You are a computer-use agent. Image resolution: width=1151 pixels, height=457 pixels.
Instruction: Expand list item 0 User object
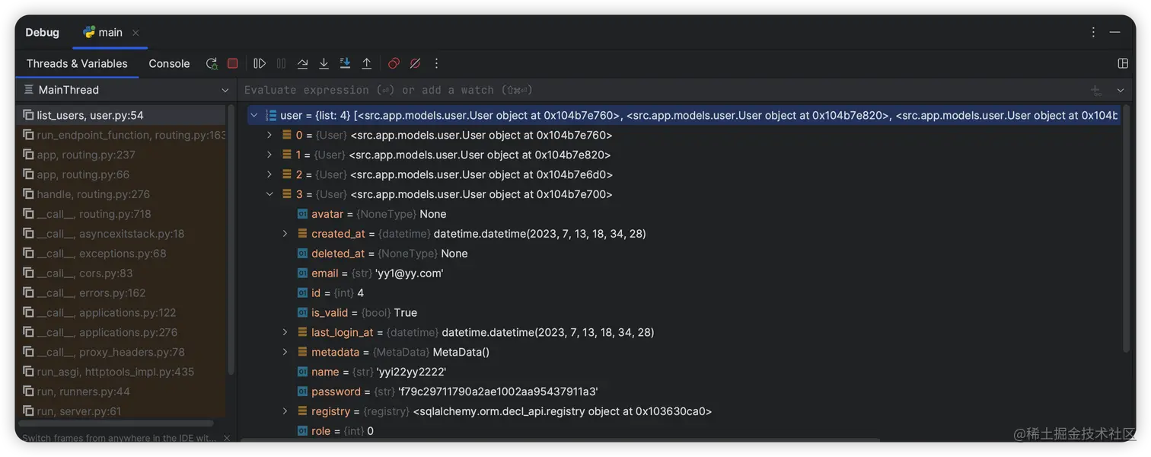tap(269, 136)
